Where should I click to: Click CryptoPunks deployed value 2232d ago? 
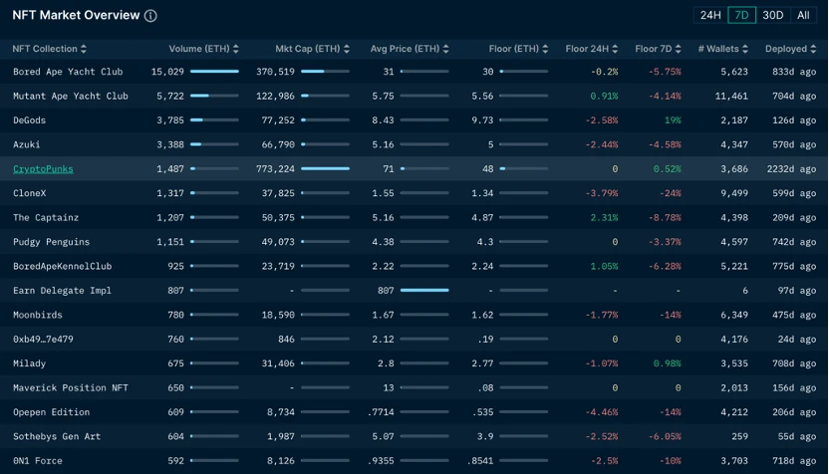(791, 169)
